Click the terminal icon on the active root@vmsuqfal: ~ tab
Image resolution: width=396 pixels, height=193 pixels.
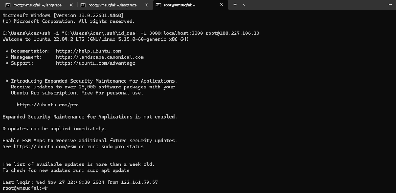(158, 5)
